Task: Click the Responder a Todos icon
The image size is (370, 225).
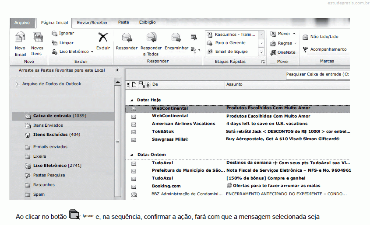Action: [x=151, y=38]
